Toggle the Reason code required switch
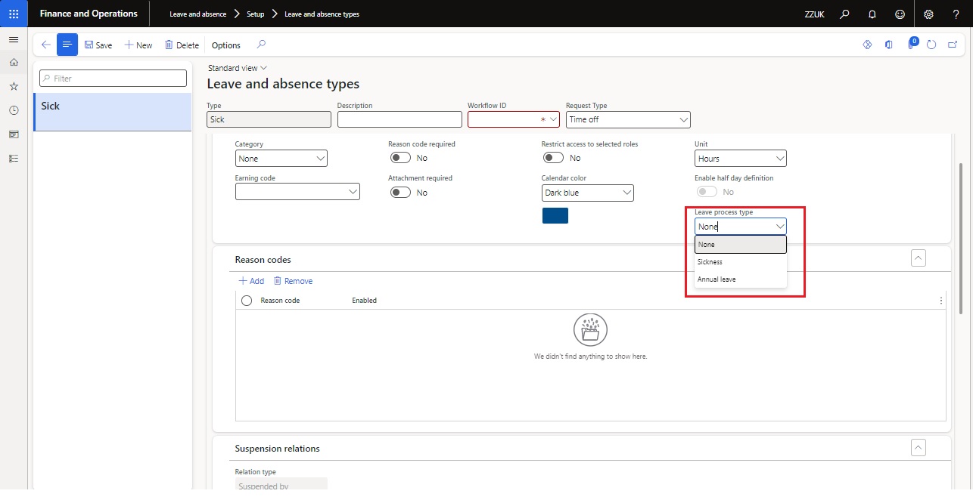This screenshot has width=973, height=500. [400, 157]
